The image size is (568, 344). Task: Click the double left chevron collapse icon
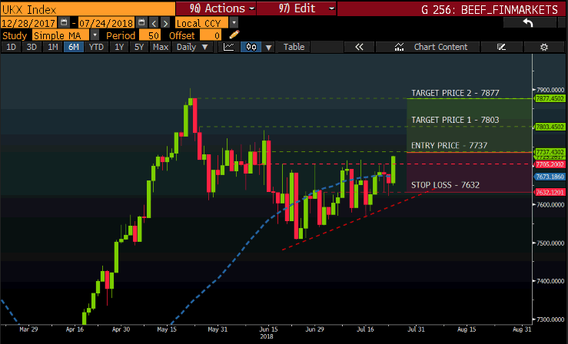359,47
